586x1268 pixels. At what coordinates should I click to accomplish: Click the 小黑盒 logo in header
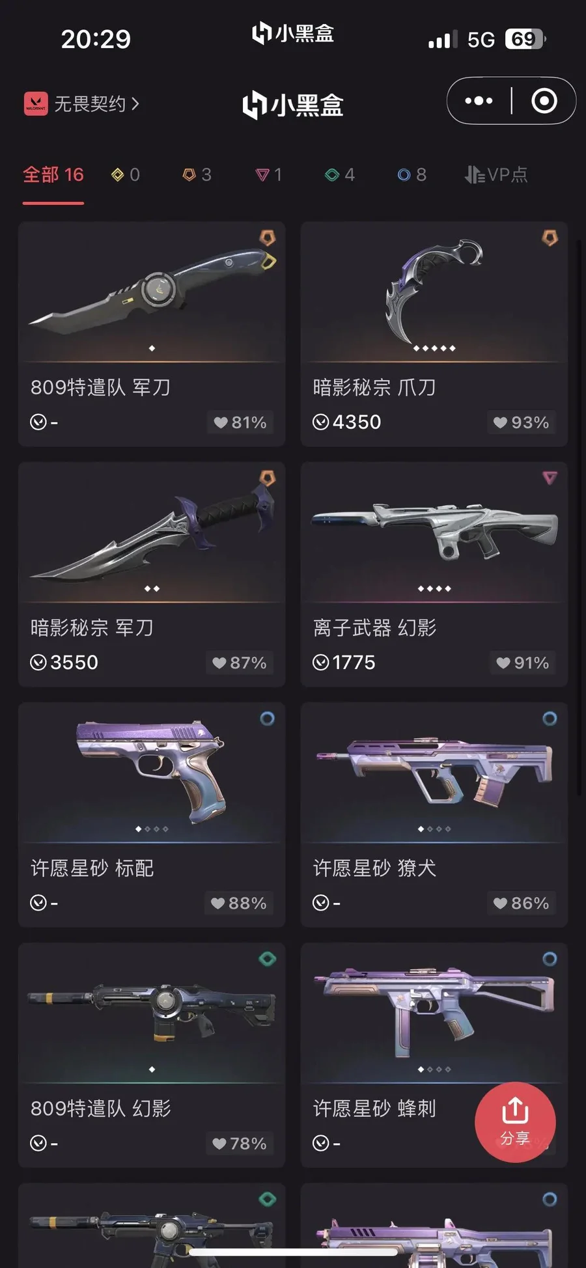(293, 105)
